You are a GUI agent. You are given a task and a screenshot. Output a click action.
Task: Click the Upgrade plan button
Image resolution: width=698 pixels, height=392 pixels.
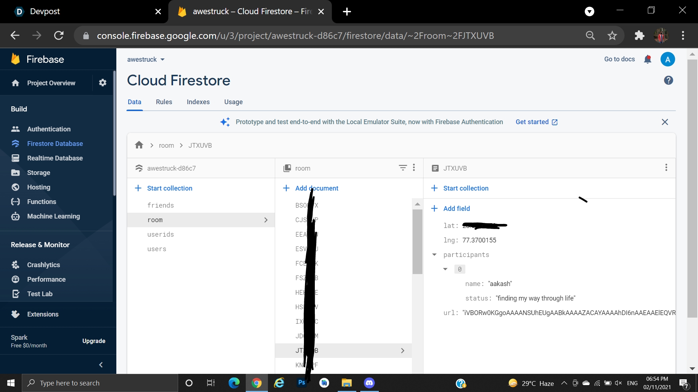94,341
